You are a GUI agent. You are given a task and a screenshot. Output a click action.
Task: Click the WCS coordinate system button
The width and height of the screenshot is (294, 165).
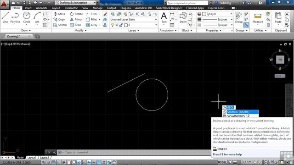[x=280, y=76]
